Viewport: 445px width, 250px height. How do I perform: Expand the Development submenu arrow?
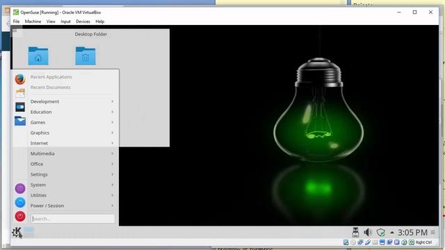click(x=113, y=101)
